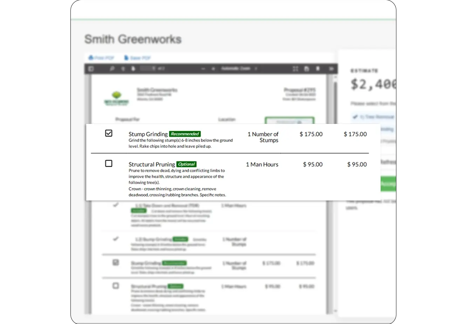This screenshot has width=450, height=324.
Task: Uncheck the Stump Grinding Recommended checkbox
Action: click(x=109, y=133)
